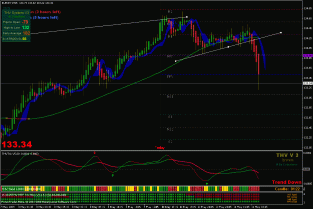Click the 'Candle: 01:22' countdown timer

287,189
